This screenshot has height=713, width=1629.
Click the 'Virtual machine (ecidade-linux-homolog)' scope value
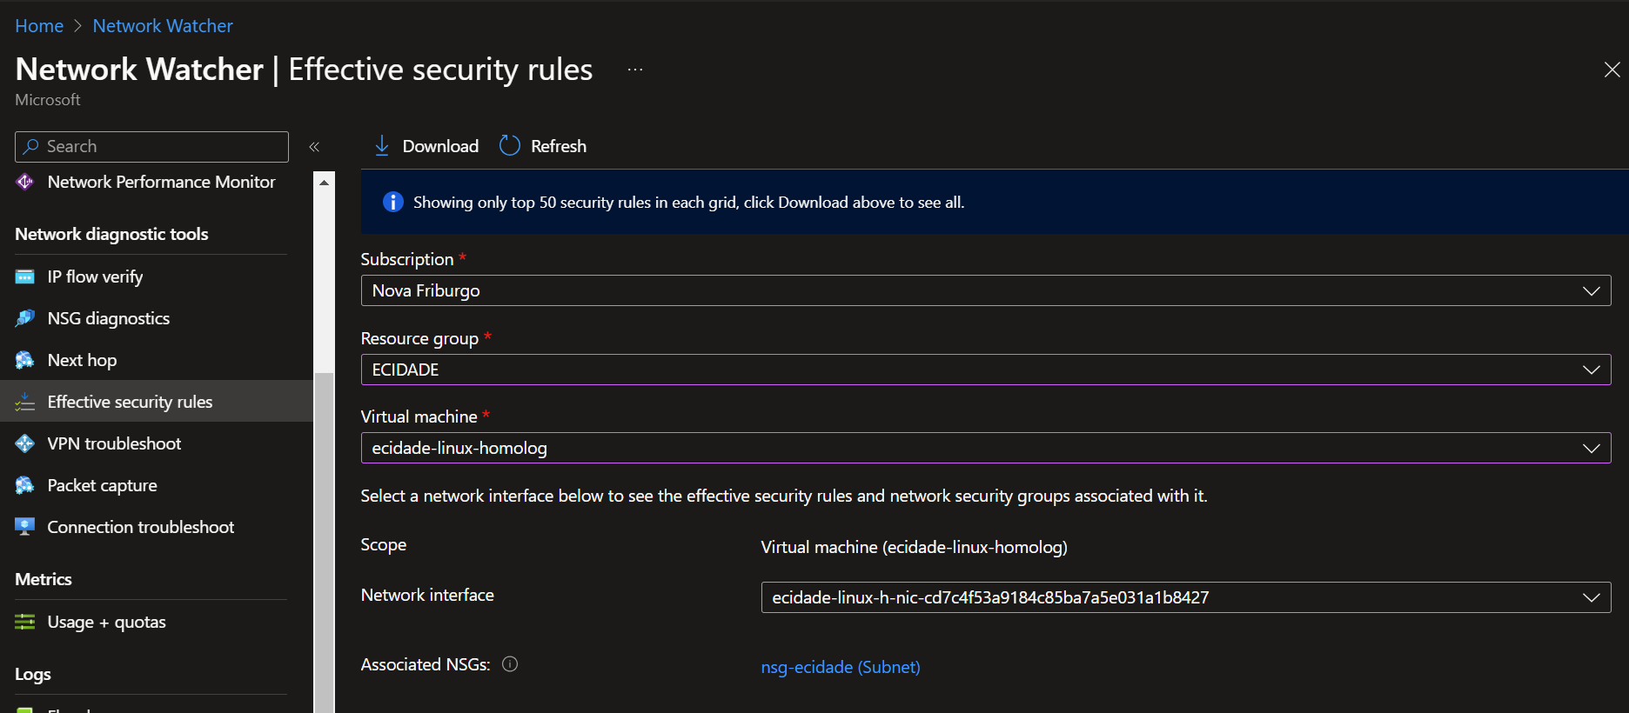click(914, 547)
